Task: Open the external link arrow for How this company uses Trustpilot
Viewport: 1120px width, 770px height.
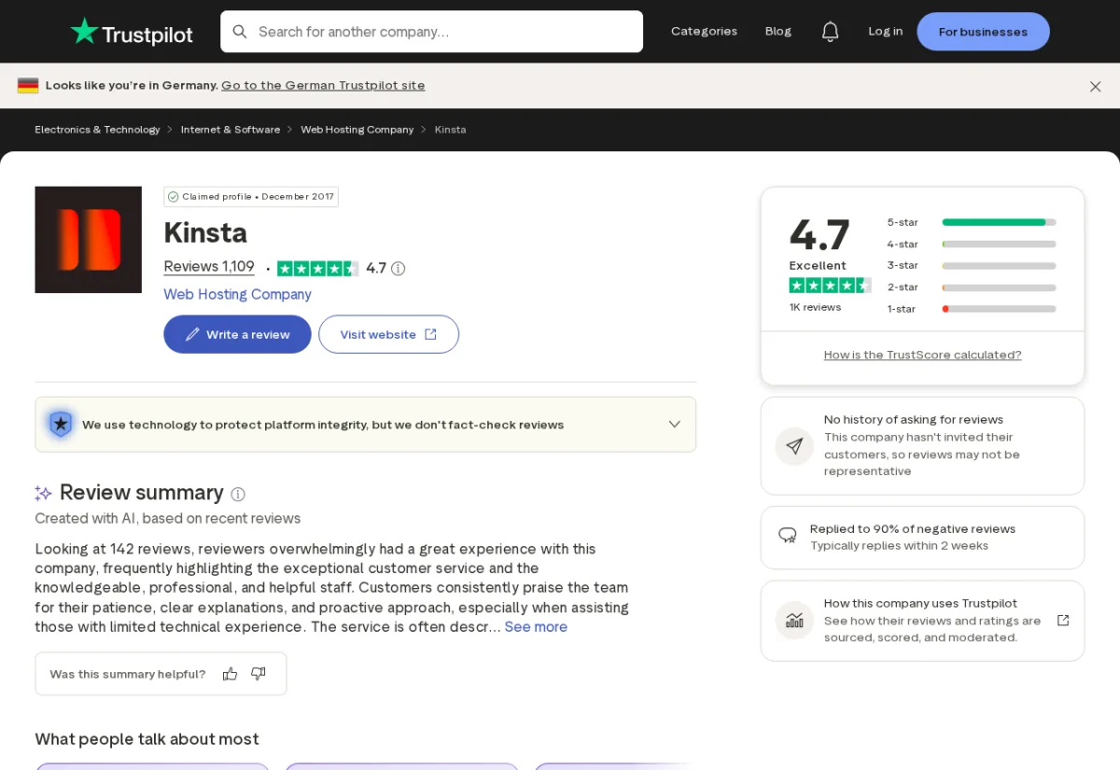Action: 1062,620
